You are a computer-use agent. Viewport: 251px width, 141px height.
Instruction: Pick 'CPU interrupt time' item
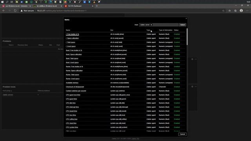tap(72, 107)
